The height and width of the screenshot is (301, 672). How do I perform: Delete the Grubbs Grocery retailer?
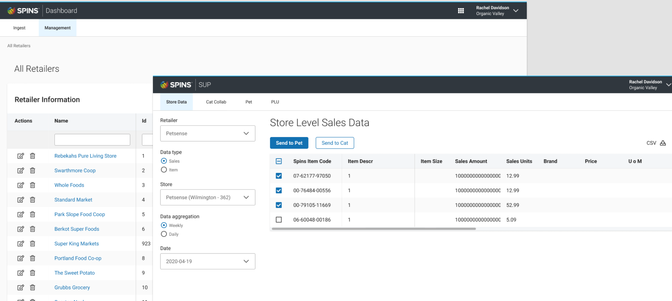tap(32, 287)
